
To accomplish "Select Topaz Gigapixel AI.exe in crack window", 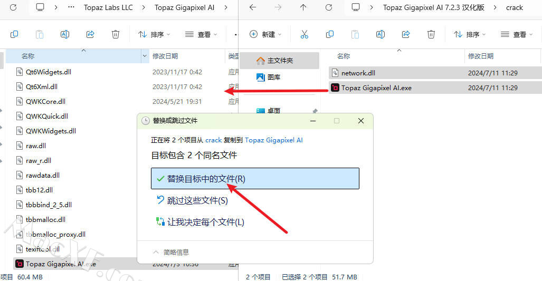I will [x=435, y=88].
